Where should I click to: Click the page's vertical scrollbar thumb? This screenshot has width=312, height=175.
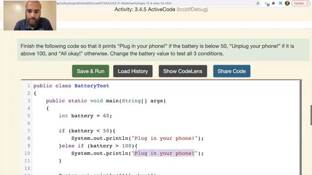(x=311, y=115)
